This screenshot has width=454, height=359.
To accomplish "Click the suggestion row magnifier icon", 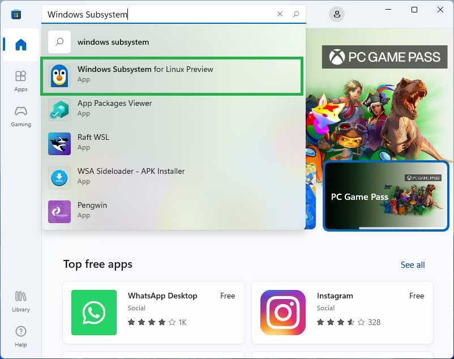I will pos(59,42).
